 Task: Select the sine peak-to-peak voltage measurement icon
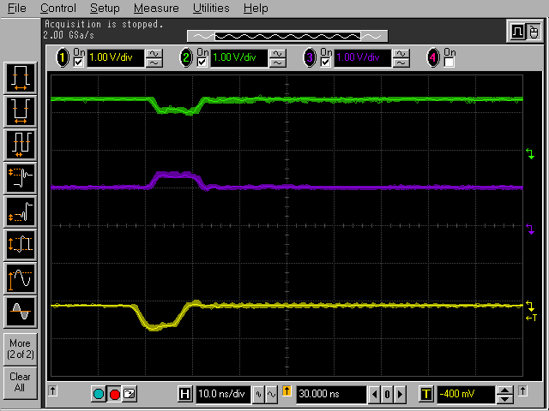(20, 278)
